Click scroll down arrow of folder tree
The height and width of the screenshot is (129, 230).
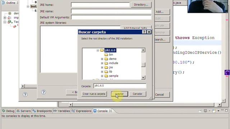143,77
